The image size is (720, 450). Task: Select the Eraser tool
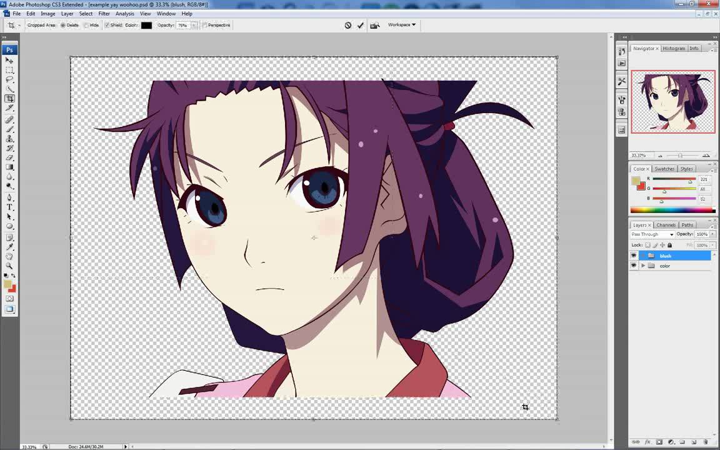pos(9,157)
